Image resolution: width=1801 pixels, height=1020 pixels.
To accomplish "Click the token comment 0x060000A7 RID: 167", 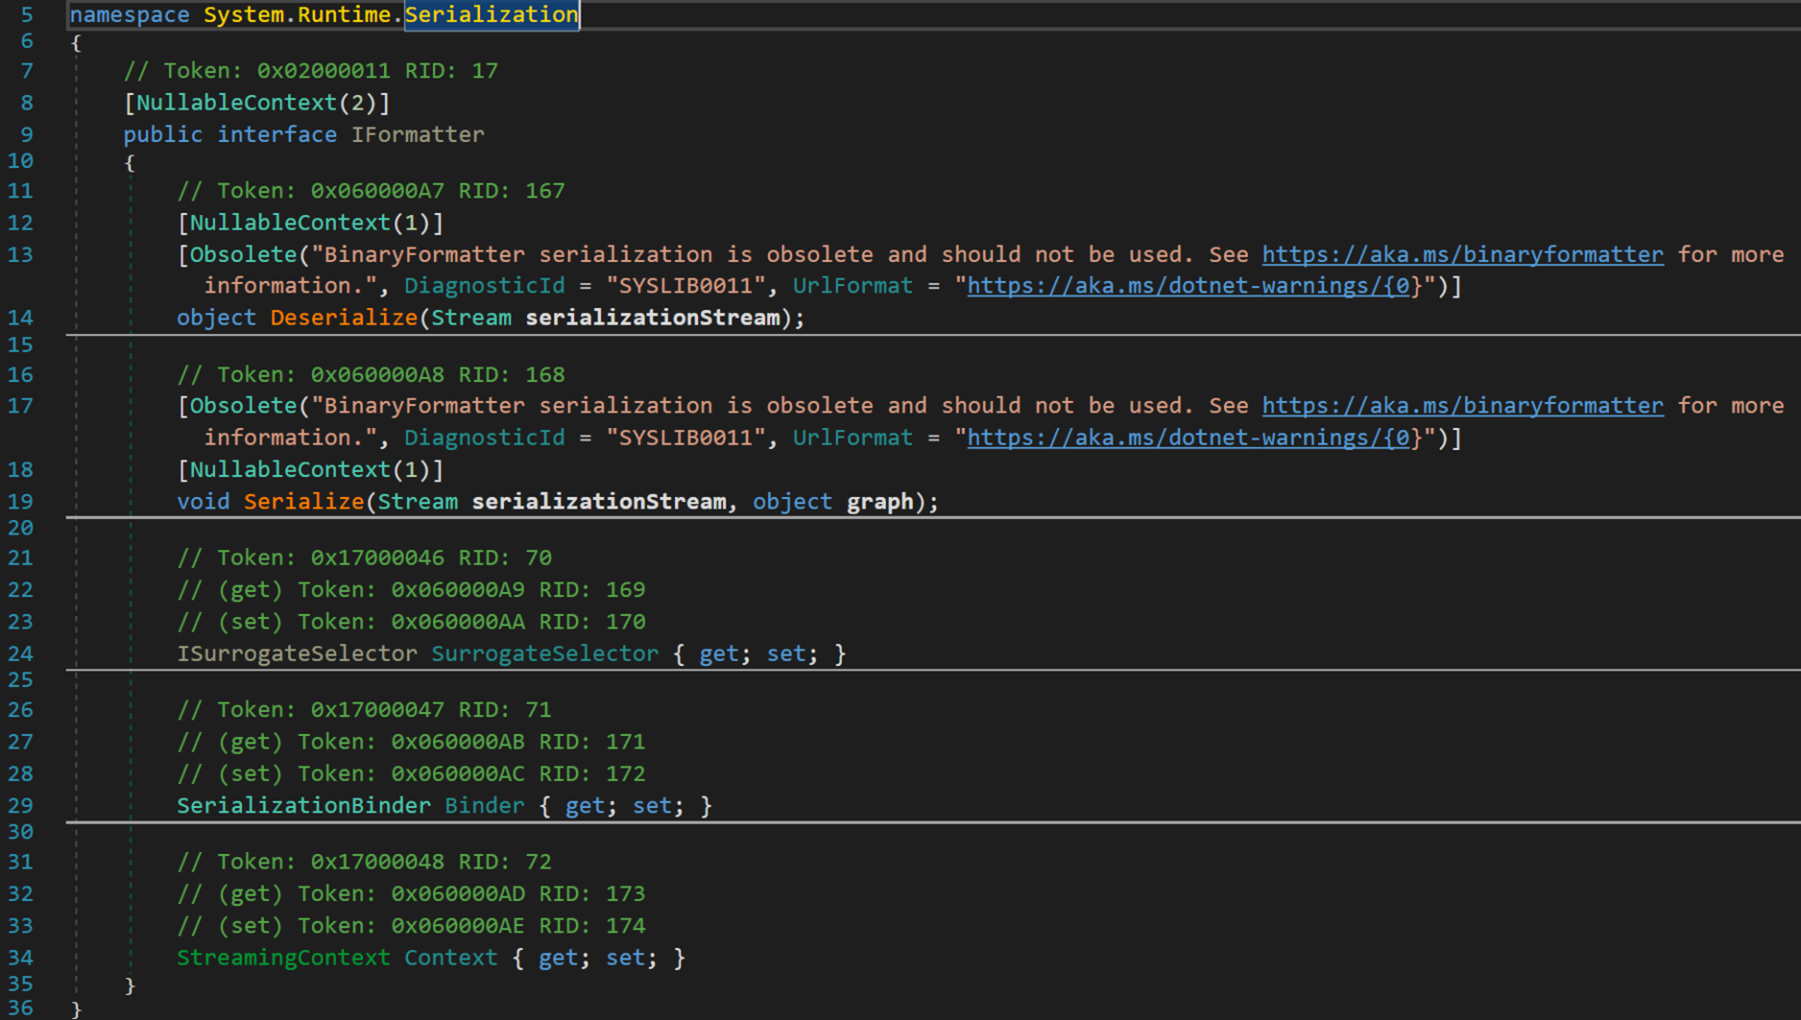I will coord(371,191).
